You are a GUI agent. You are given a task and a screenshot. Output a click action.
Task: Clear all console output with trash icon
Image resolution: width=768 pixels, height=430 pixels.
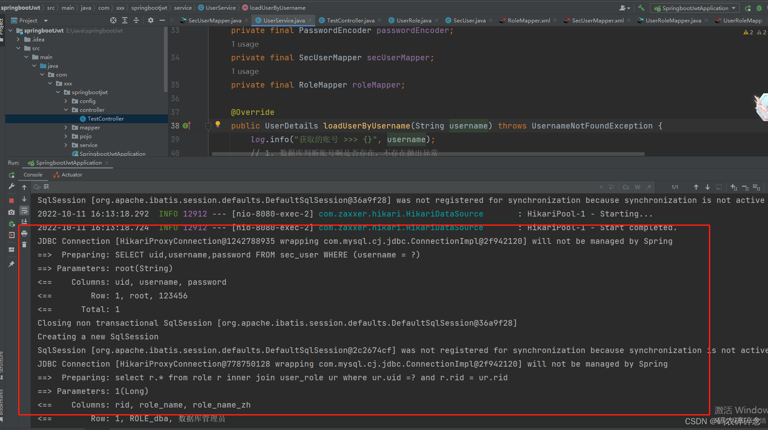(24, 245)
